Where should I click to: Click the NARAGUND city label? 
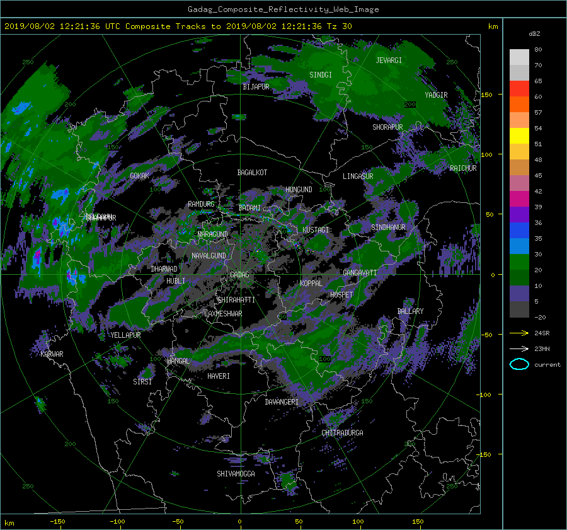point(213,234)
